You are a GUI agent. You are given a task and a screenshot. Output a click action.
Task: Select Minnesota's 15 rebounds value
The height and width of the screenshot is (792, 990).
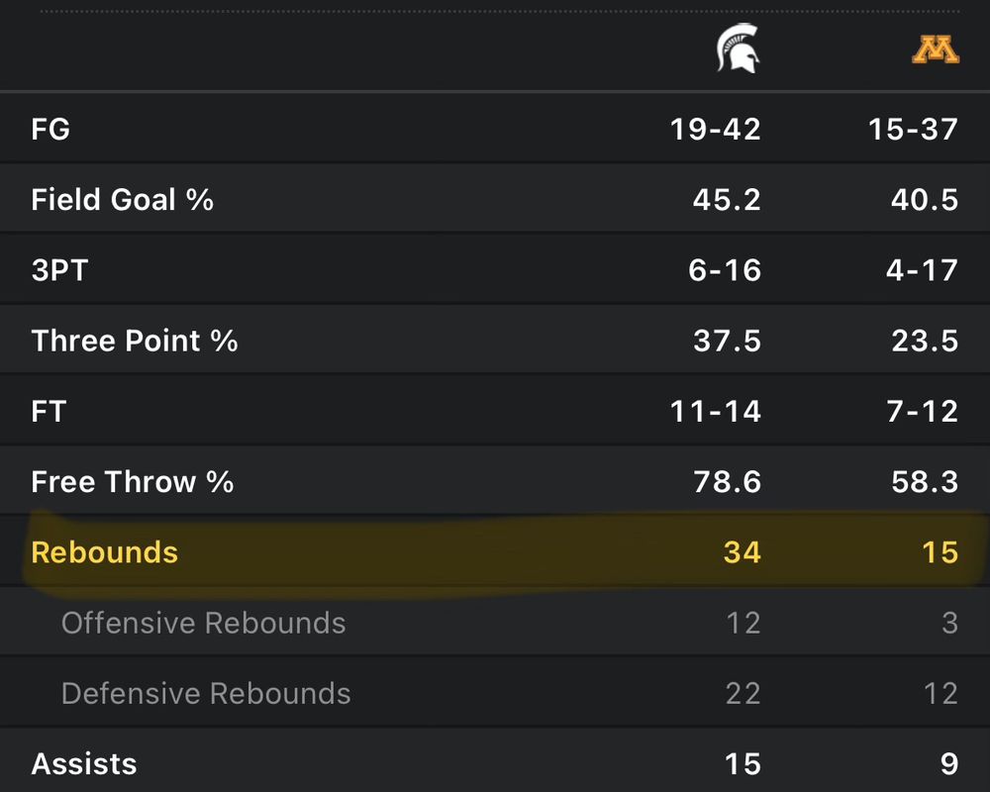tap(939, 552)
